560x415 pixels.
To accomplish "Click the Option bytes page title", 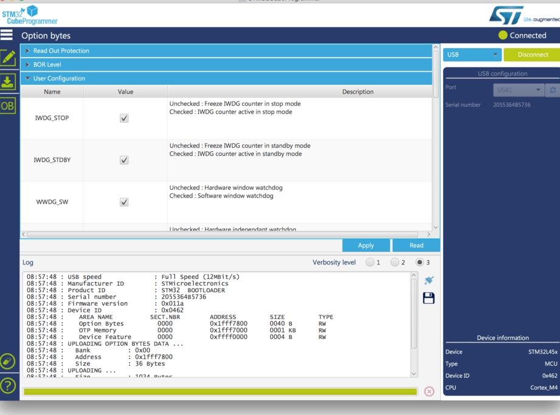I will pos(46,36).
